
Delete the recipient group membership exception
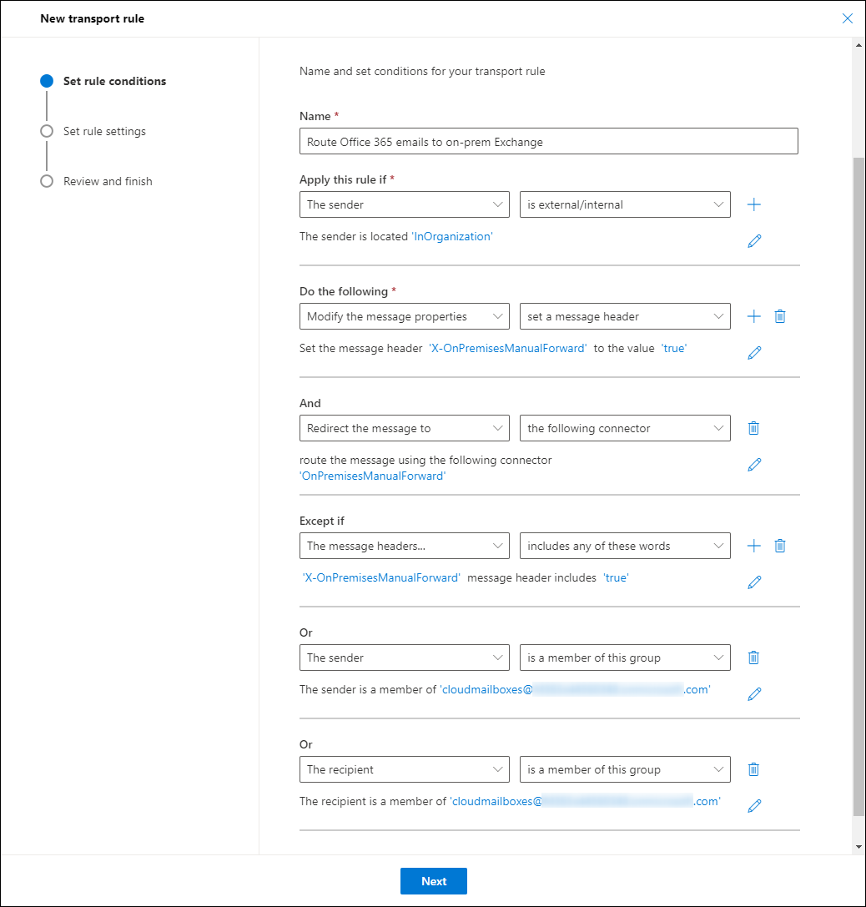pyautogui.click(x=753, y=769)
